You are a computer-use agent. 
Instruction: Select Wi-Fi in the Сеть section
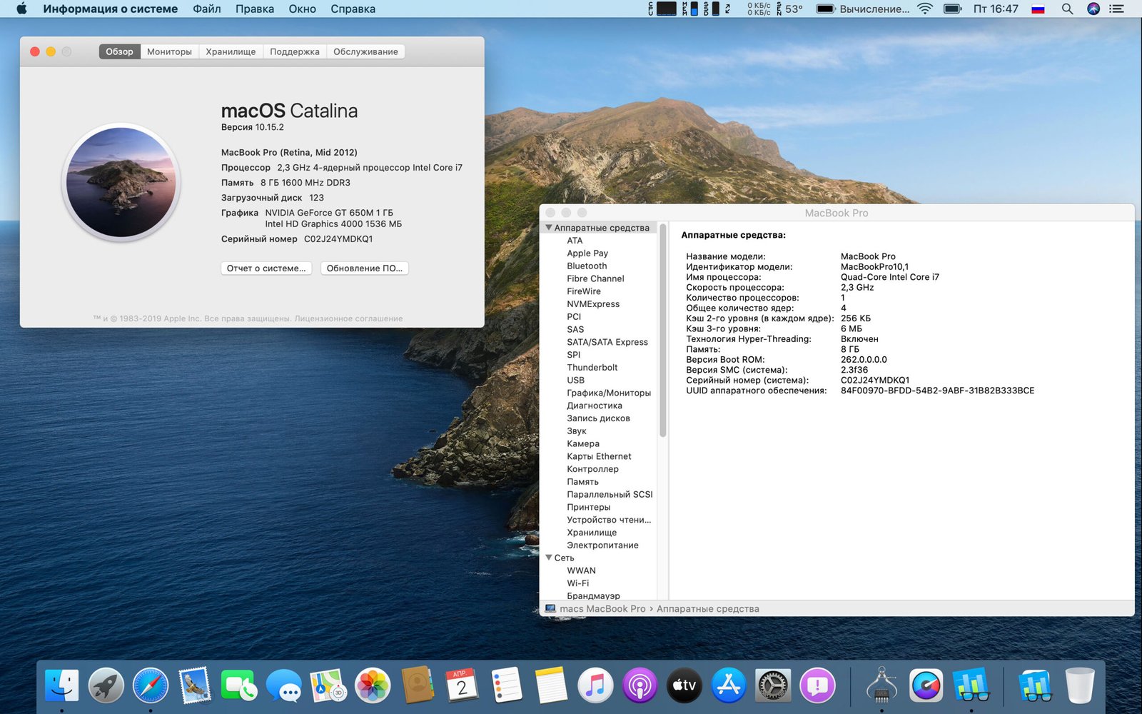point(577,583)
